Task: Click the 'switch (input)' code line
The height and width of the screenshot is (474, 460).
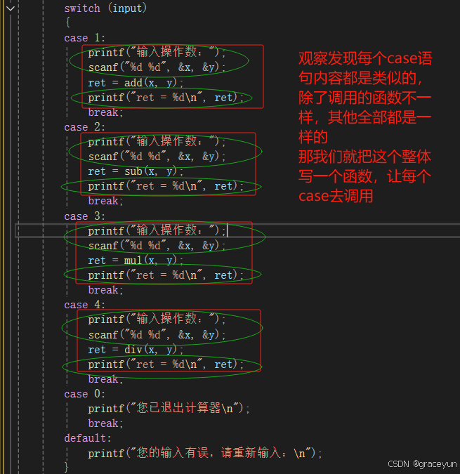Action: click(x=105, y=8)
